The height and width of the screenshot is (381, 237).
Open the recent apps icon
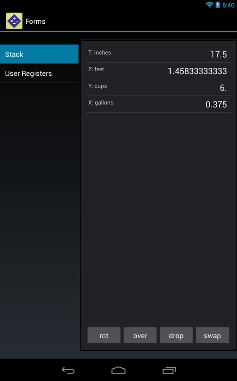(169, 370)
